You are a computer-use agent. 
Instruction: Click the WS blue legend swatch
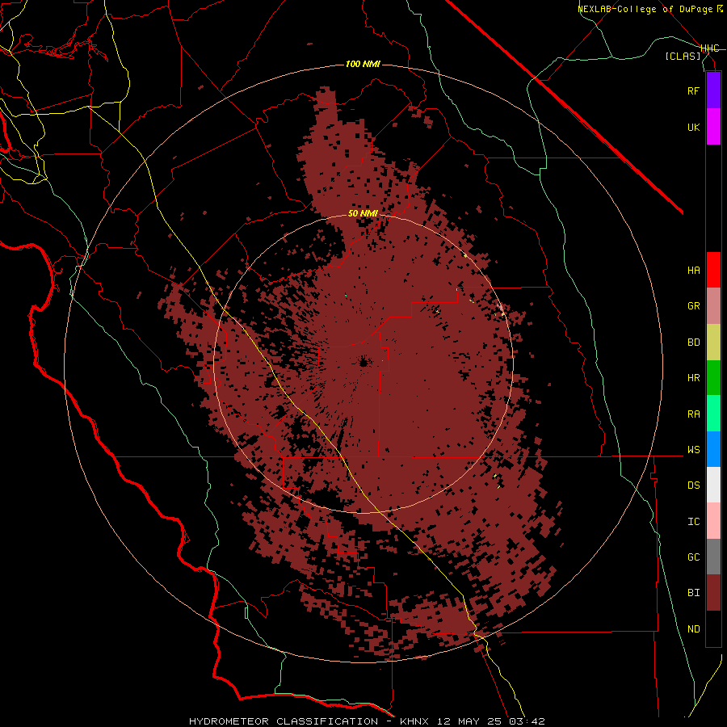[x=713, y=449]
